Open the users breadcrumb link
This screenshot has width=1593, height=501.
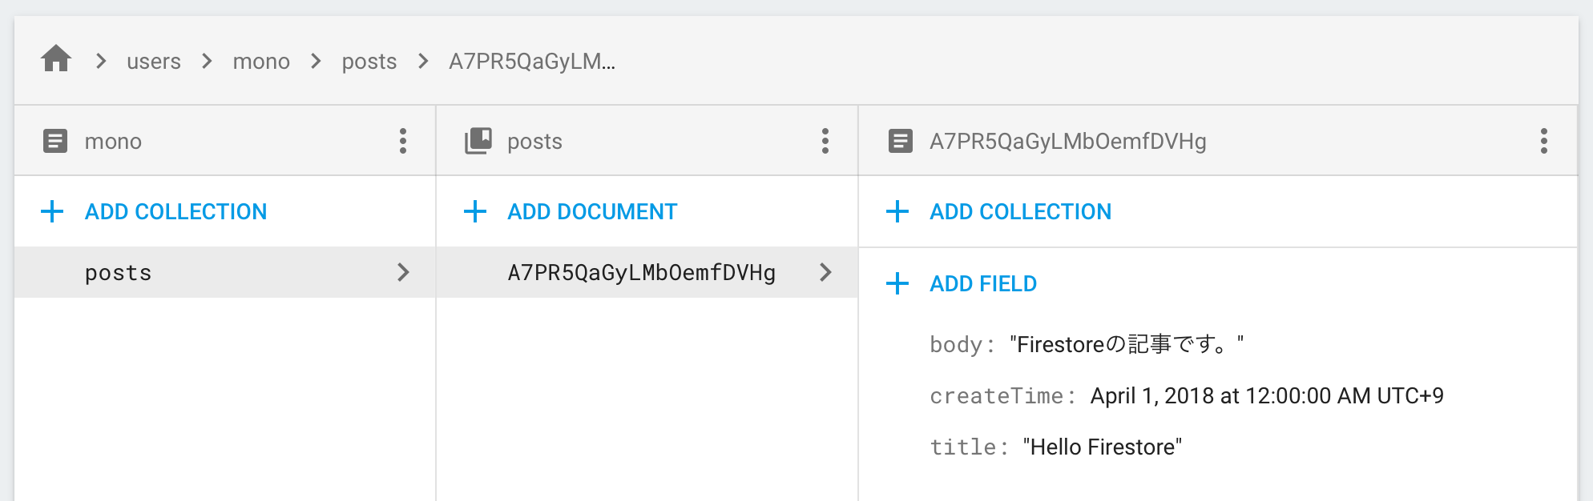point(154,62)
